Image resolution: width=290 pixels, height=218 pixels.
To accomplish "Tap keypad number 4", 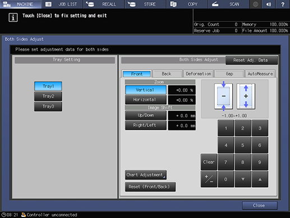I will pos(226,145).
